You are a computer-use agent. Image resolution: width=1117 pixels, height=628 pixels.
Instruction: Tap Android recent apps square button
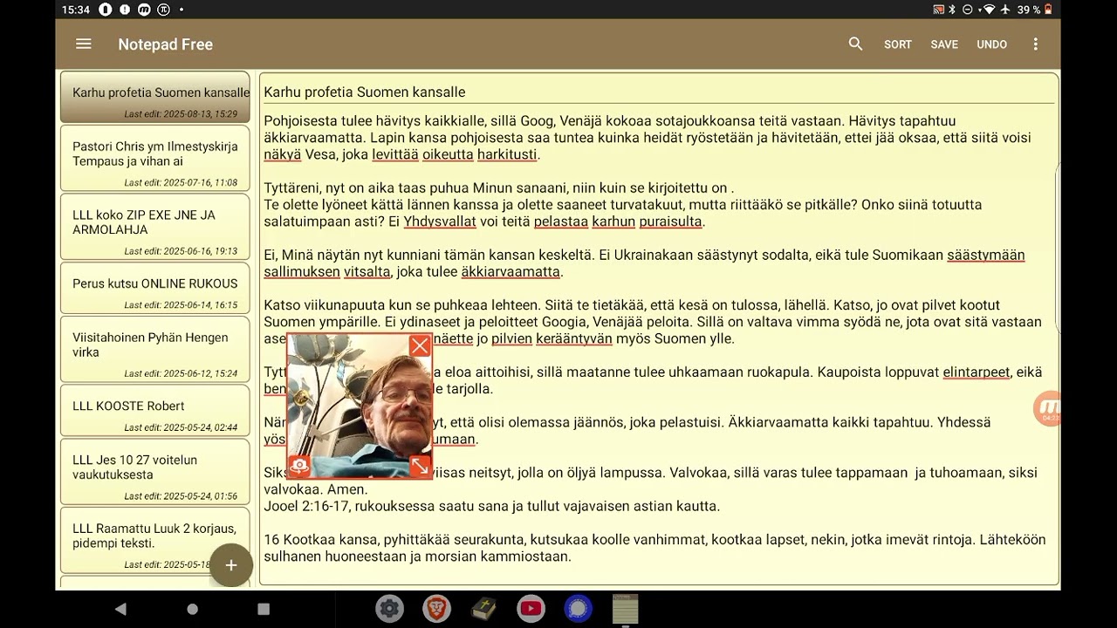click(264, 609)
